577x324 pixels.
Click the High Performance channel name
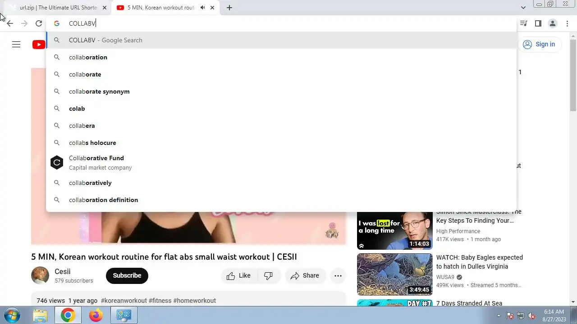point(458,231)
